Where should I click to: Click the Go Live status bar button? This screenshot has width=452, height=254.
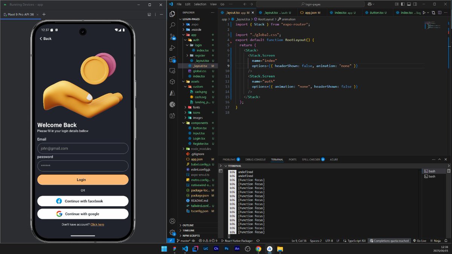(420, 240)
